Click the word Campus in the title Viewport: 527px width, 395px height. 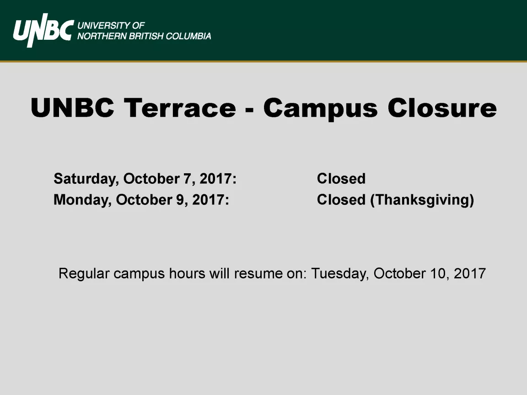point(321,109)
